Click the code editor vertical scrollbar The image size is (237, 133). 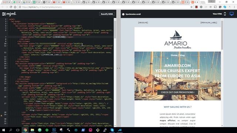[115, 30]
